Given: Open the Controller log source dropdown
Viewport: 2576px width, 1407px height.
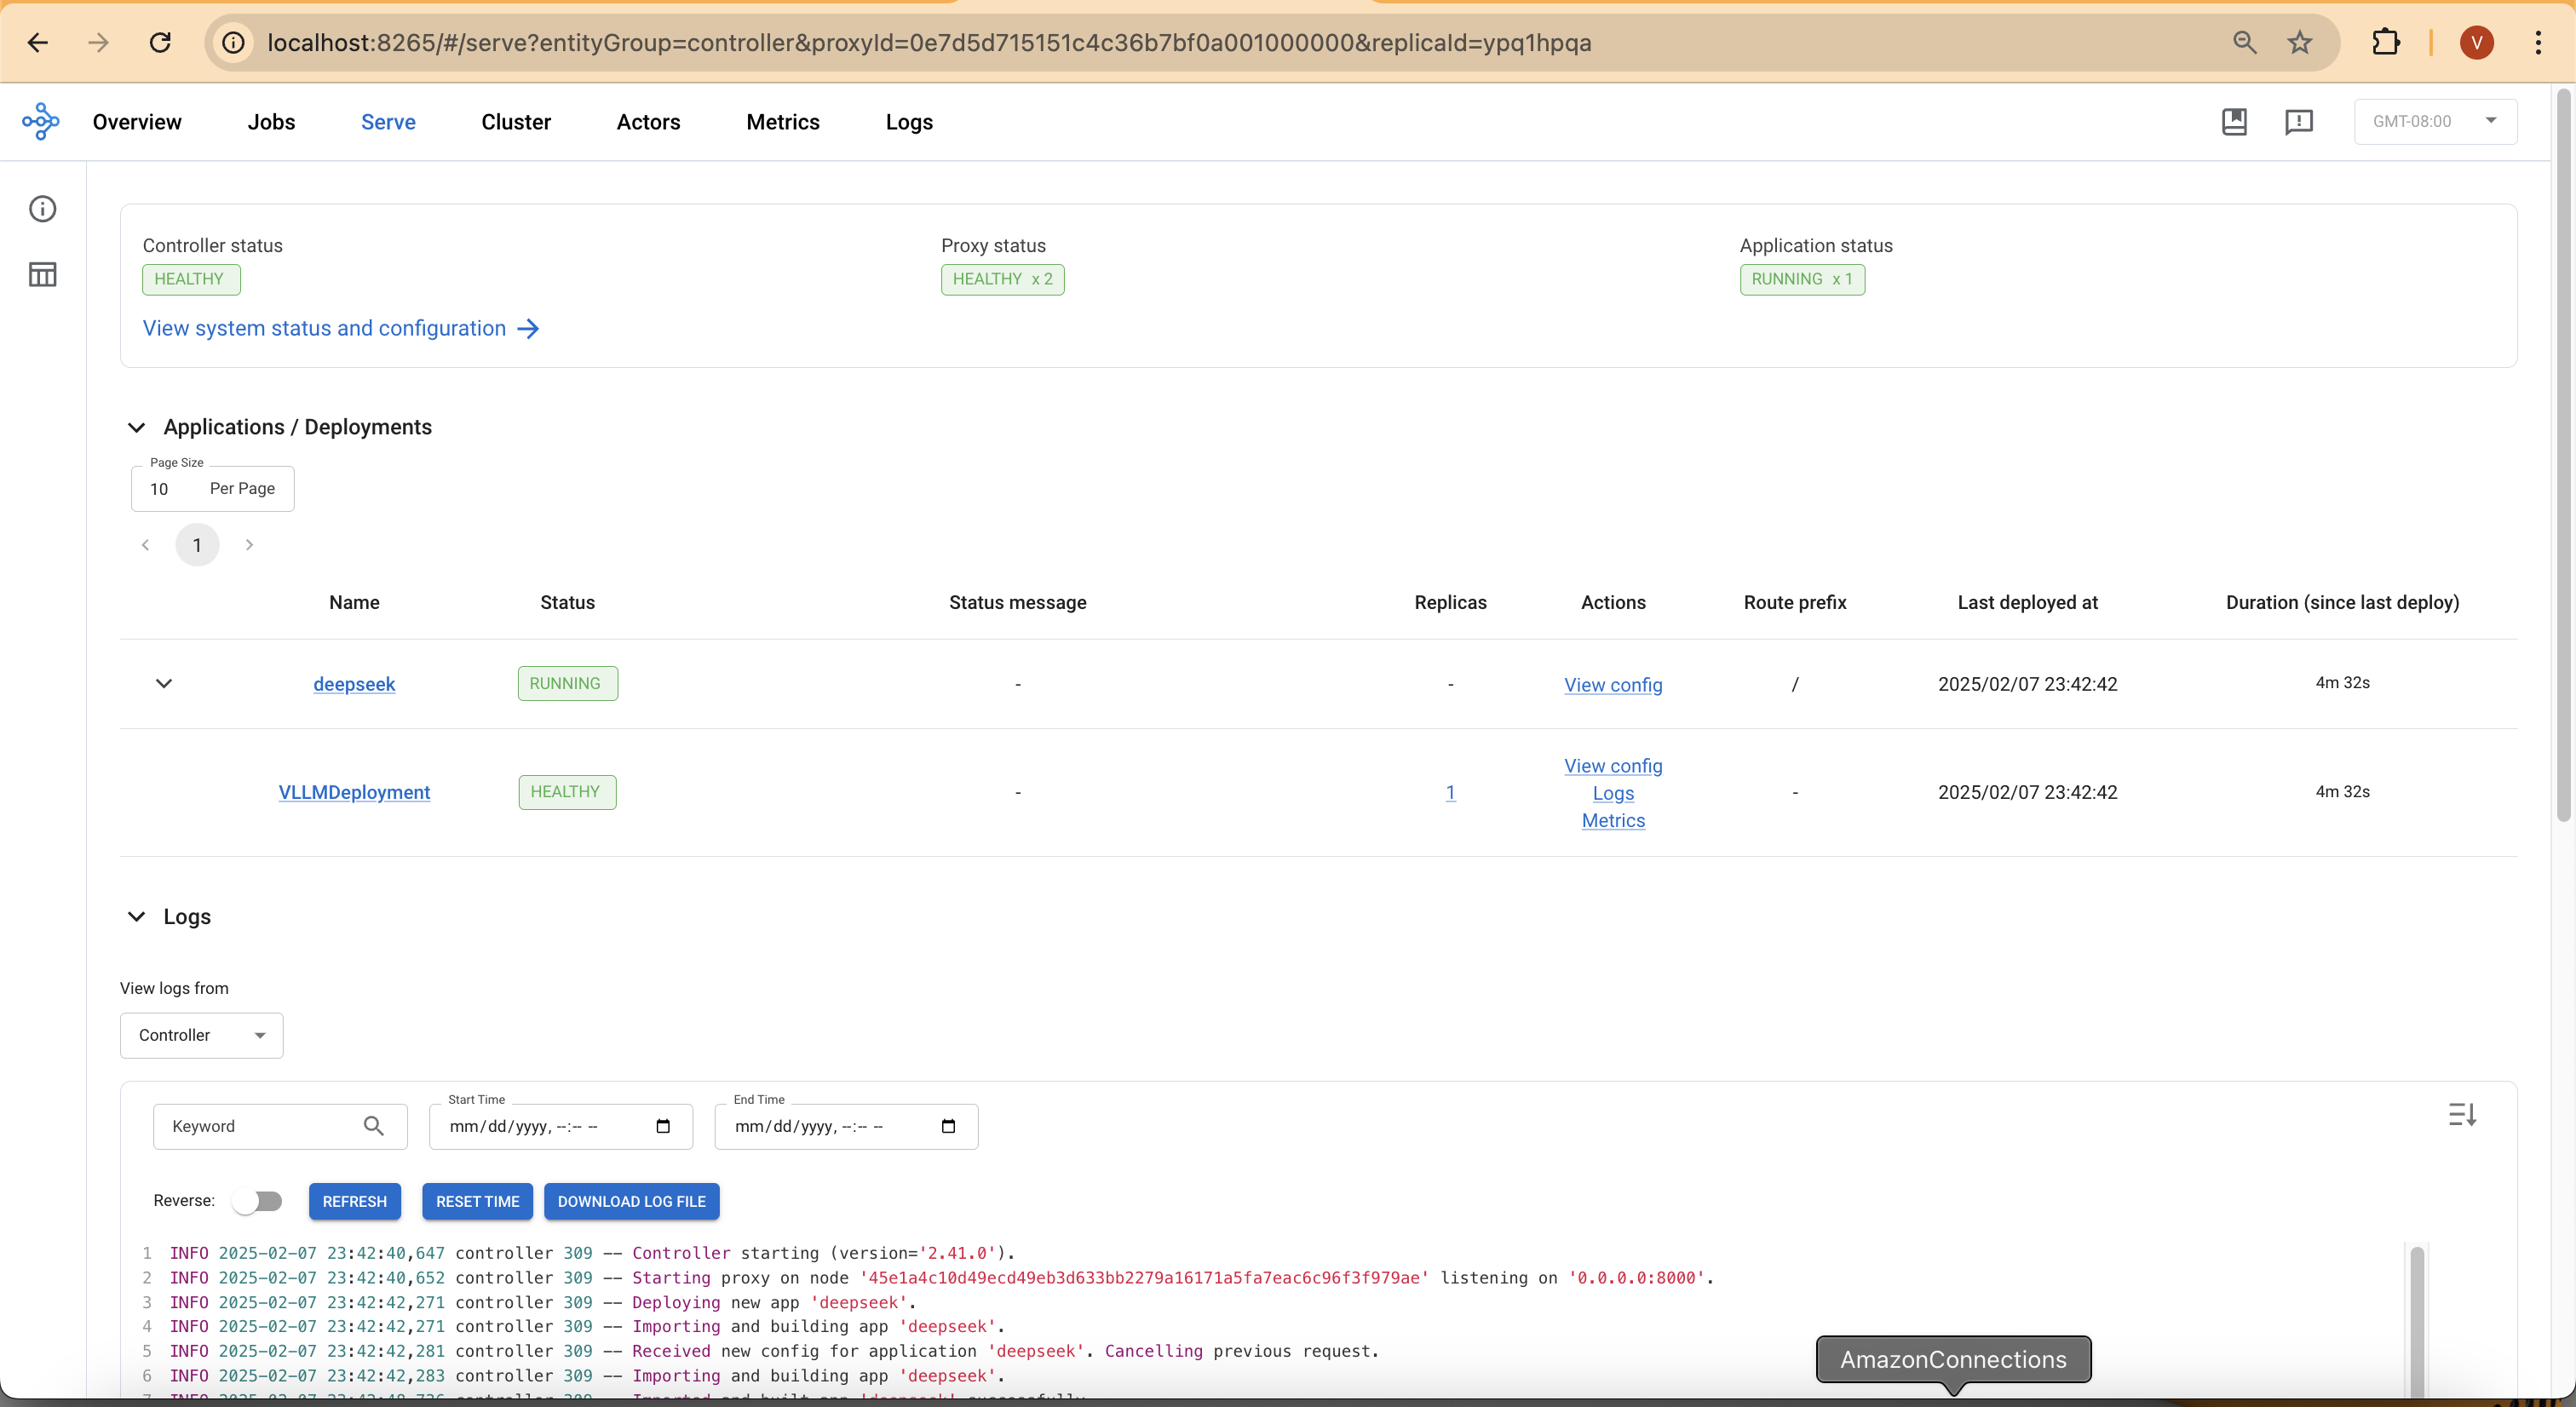Looking at the screenshot, I should point(201,1035).
